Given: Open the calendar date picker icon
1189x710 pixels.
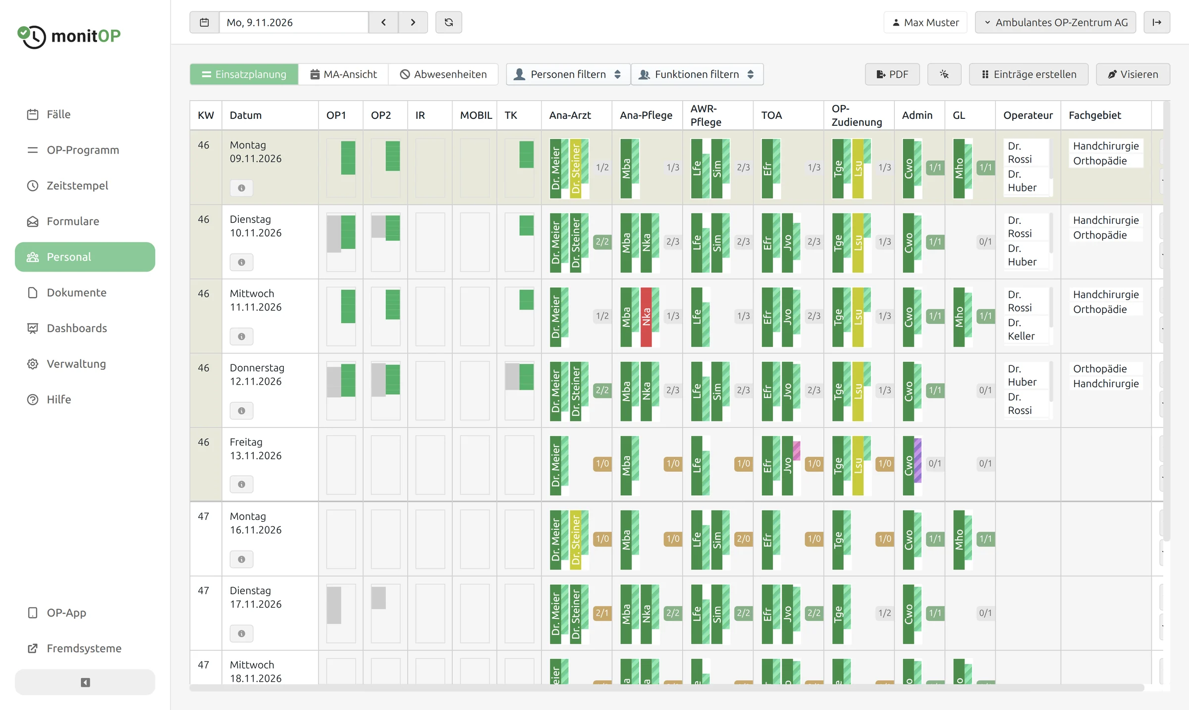Looking at the screenshot, I should pos(204,22).
